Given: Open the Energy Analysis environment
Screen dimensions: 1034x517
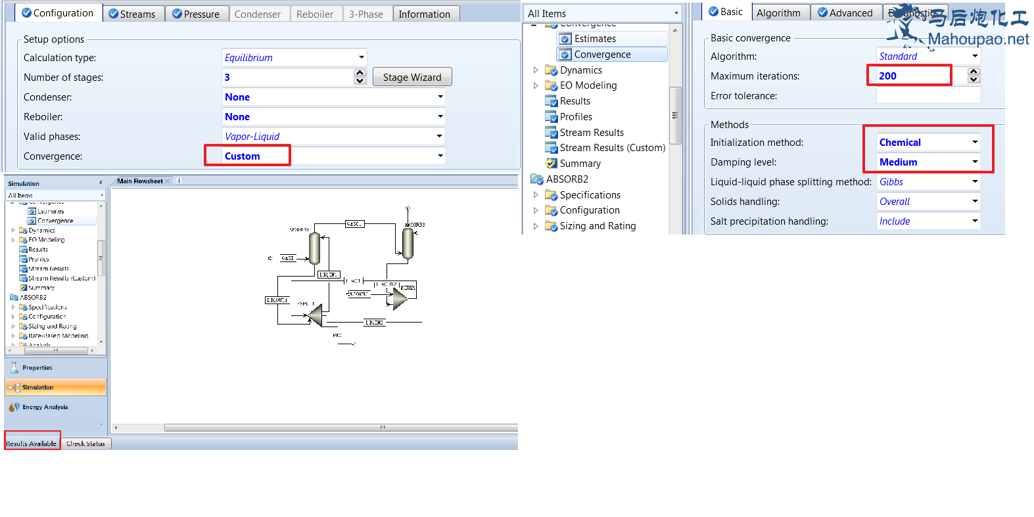Looking at the screenshot, I should click(55, 407).
